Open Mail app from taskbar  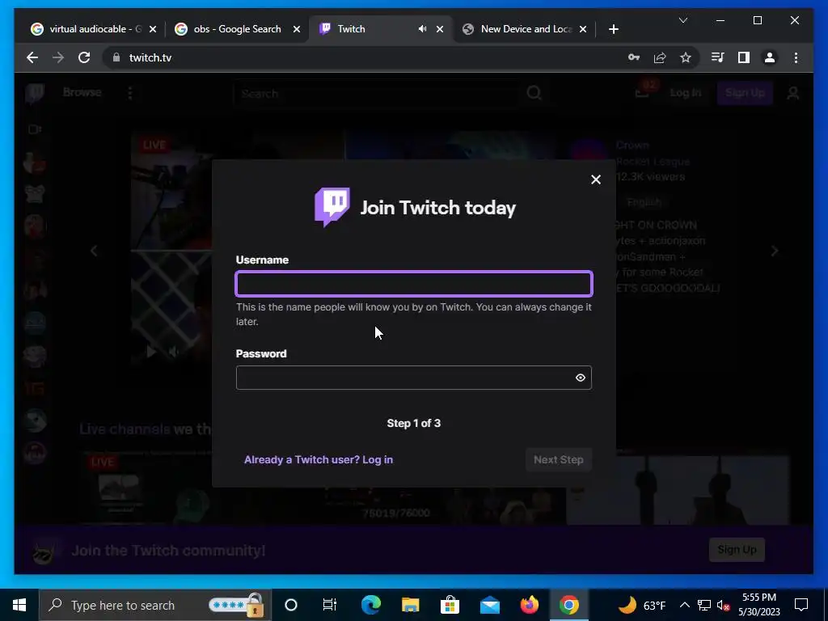pos(489,605)
